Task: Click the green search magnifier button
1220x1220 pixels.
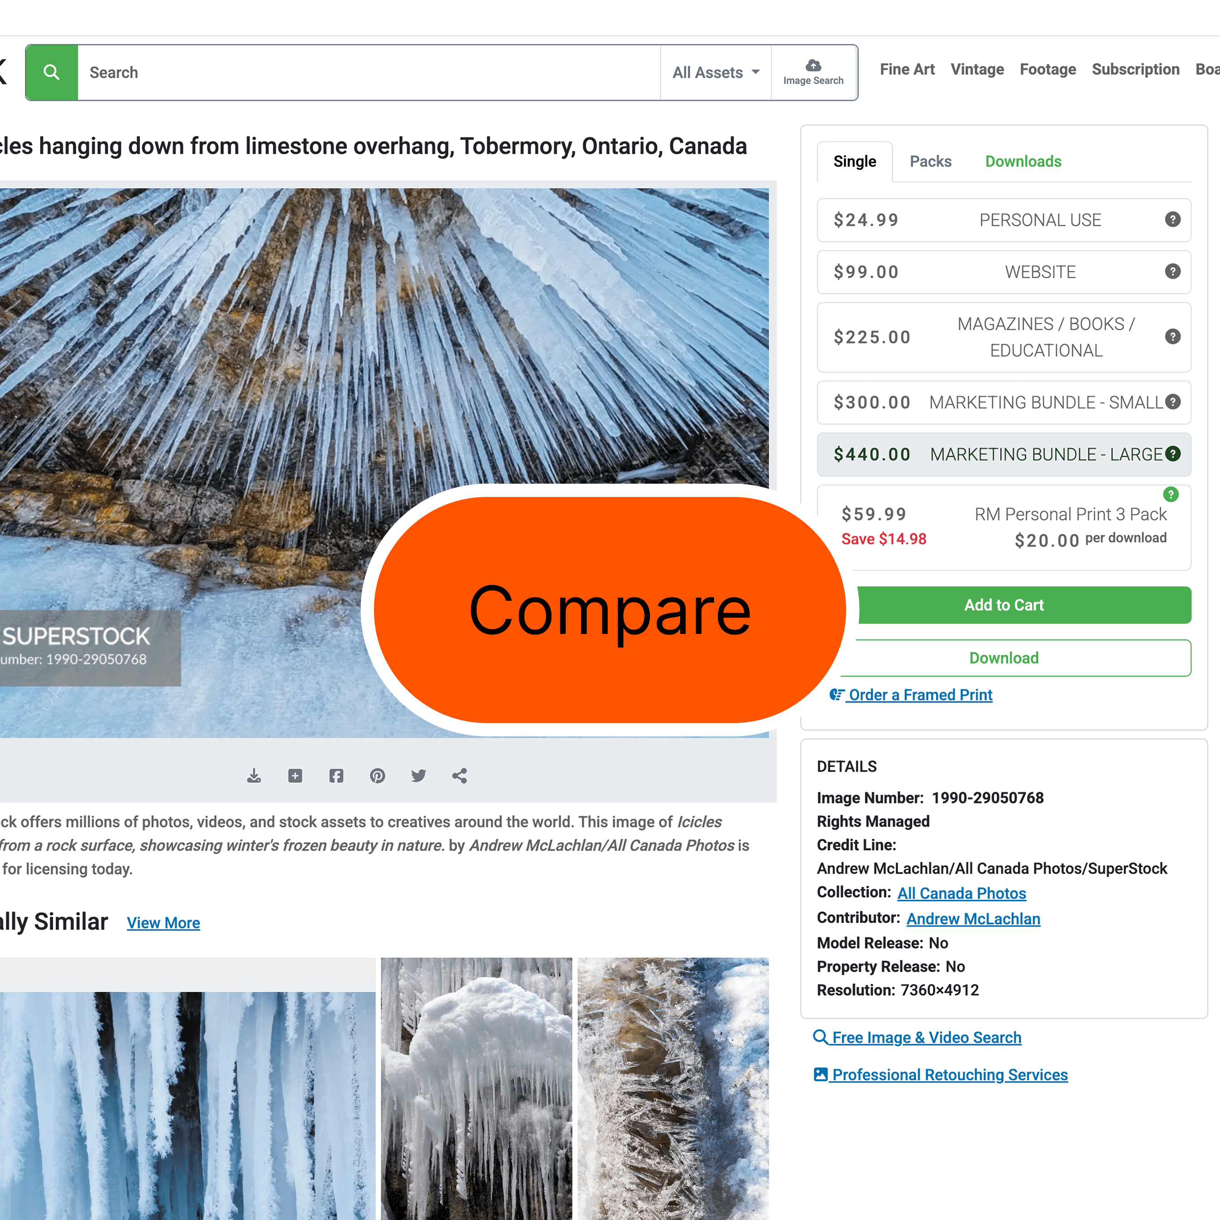Action: (52, 73)
